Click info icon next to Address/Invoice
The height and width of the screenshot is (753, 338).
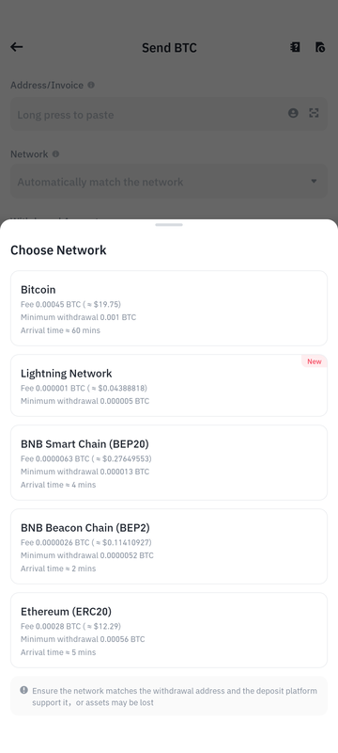91,85
